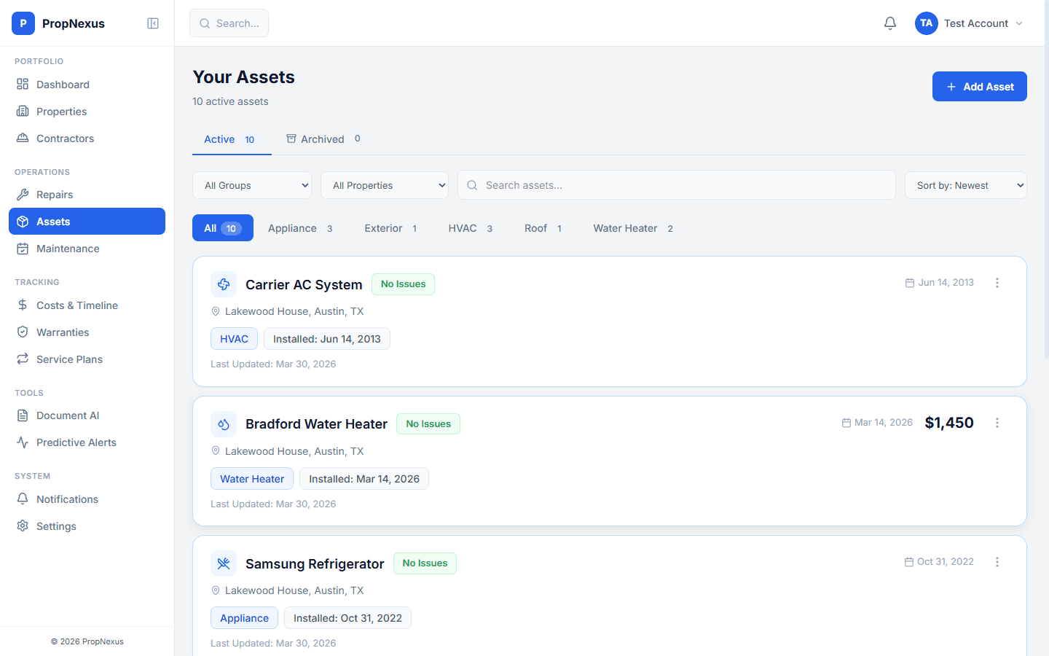
Task: Click the Carrier AC System asset icon
Action: pyautogui.click(x=224, y=284)
